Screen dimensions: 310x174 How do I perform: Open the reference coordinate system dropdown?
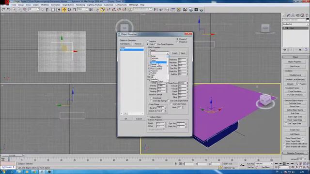pos(82,9)
